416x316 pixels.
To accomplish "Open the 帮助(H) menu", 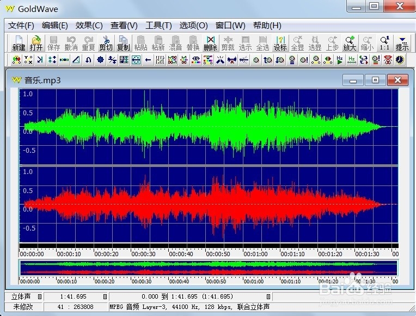I will 267,26.
